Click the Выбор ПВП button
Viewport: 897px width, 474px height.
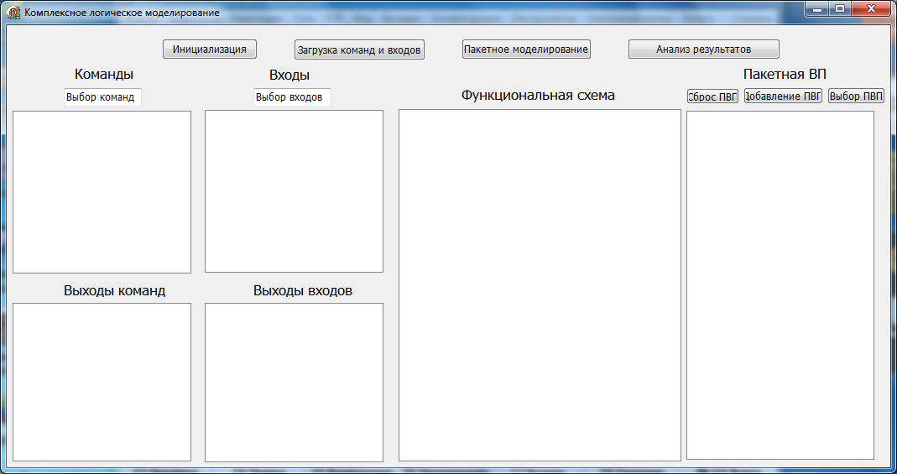857,96
